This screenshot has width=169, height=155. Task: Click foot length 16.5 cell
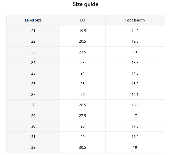click(x=135, y=105)
